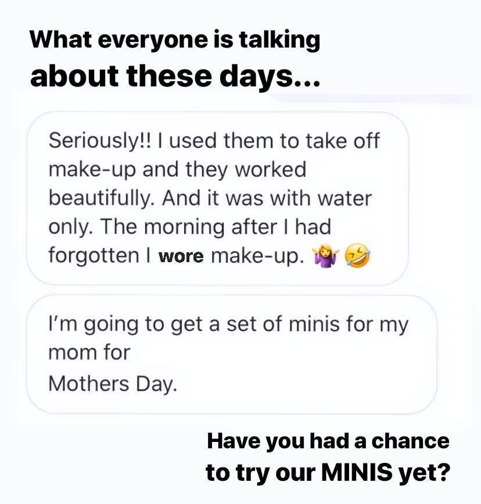Screen dimensions: 481x504
Task: Click the "to try our MINIS yet?" line
Action: 328,473
